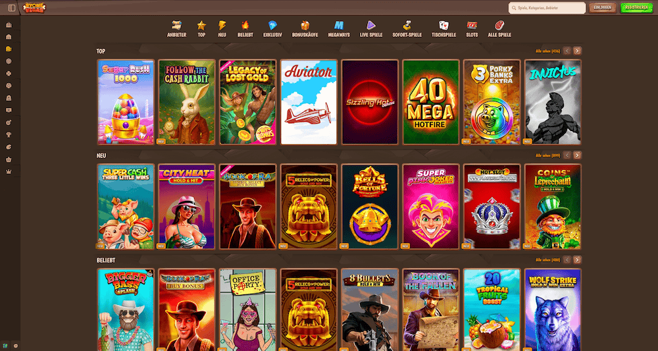Viewport: 658px width, 351px height.
Task: Open Book of Ra in Neu row
Action: click(x=247, y=207)
